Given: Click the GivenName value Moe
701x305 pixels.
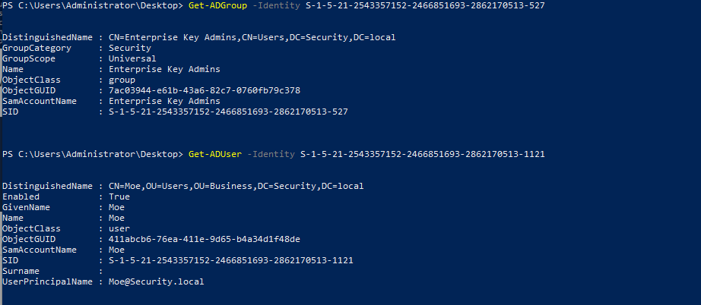Looking at the screenshot, I should tap(116, 207).
